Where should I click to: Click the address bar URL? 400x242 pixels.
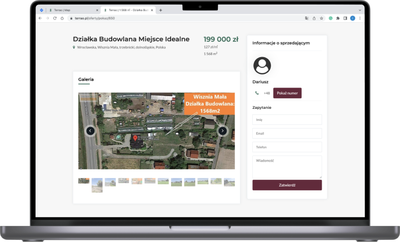[x=94, y=18]
